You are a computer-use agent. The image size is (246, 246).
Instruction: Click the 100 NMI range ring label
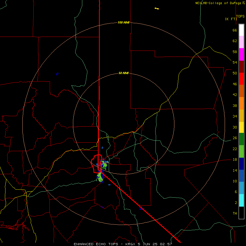tap(124, 22)
